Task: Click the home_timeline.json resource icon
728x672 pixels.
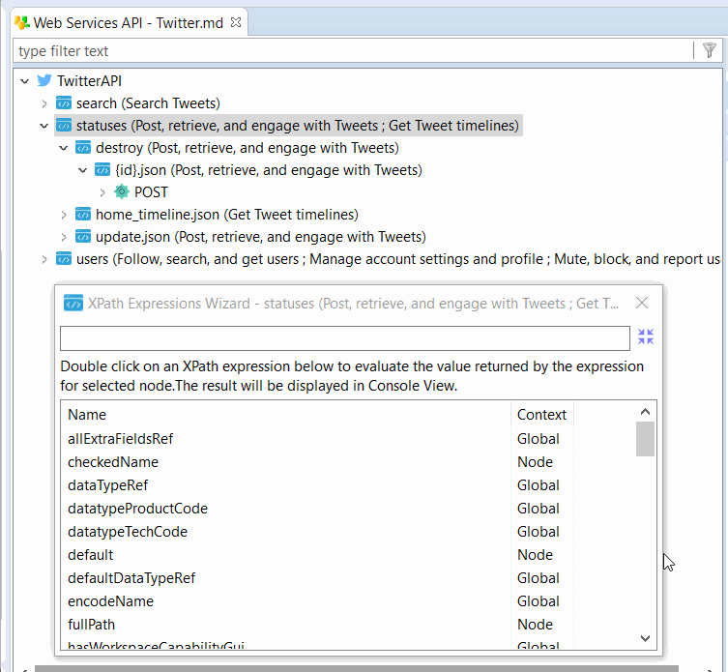Action: (83, 214)
